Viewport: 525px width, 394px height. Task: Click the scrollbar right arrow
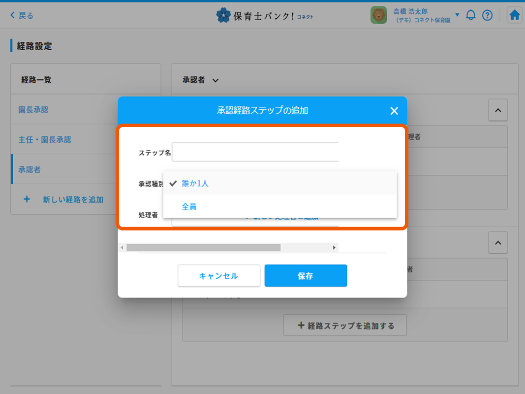(x=335, y=248)
